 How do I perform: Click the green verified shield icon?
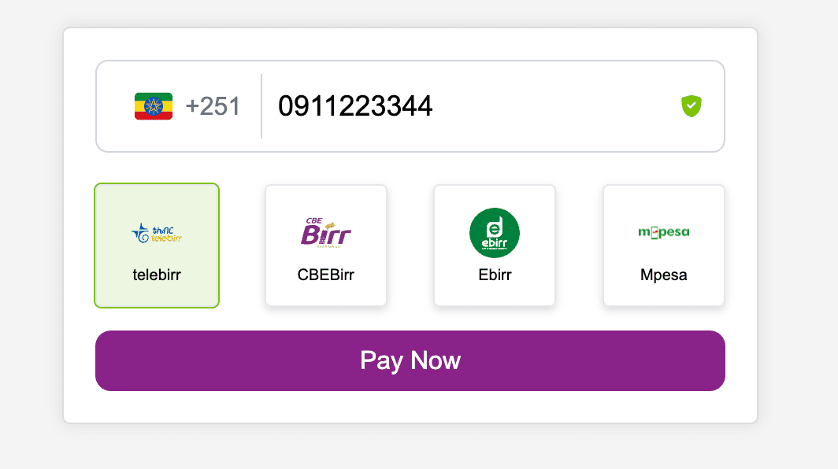tap(691, 106)
